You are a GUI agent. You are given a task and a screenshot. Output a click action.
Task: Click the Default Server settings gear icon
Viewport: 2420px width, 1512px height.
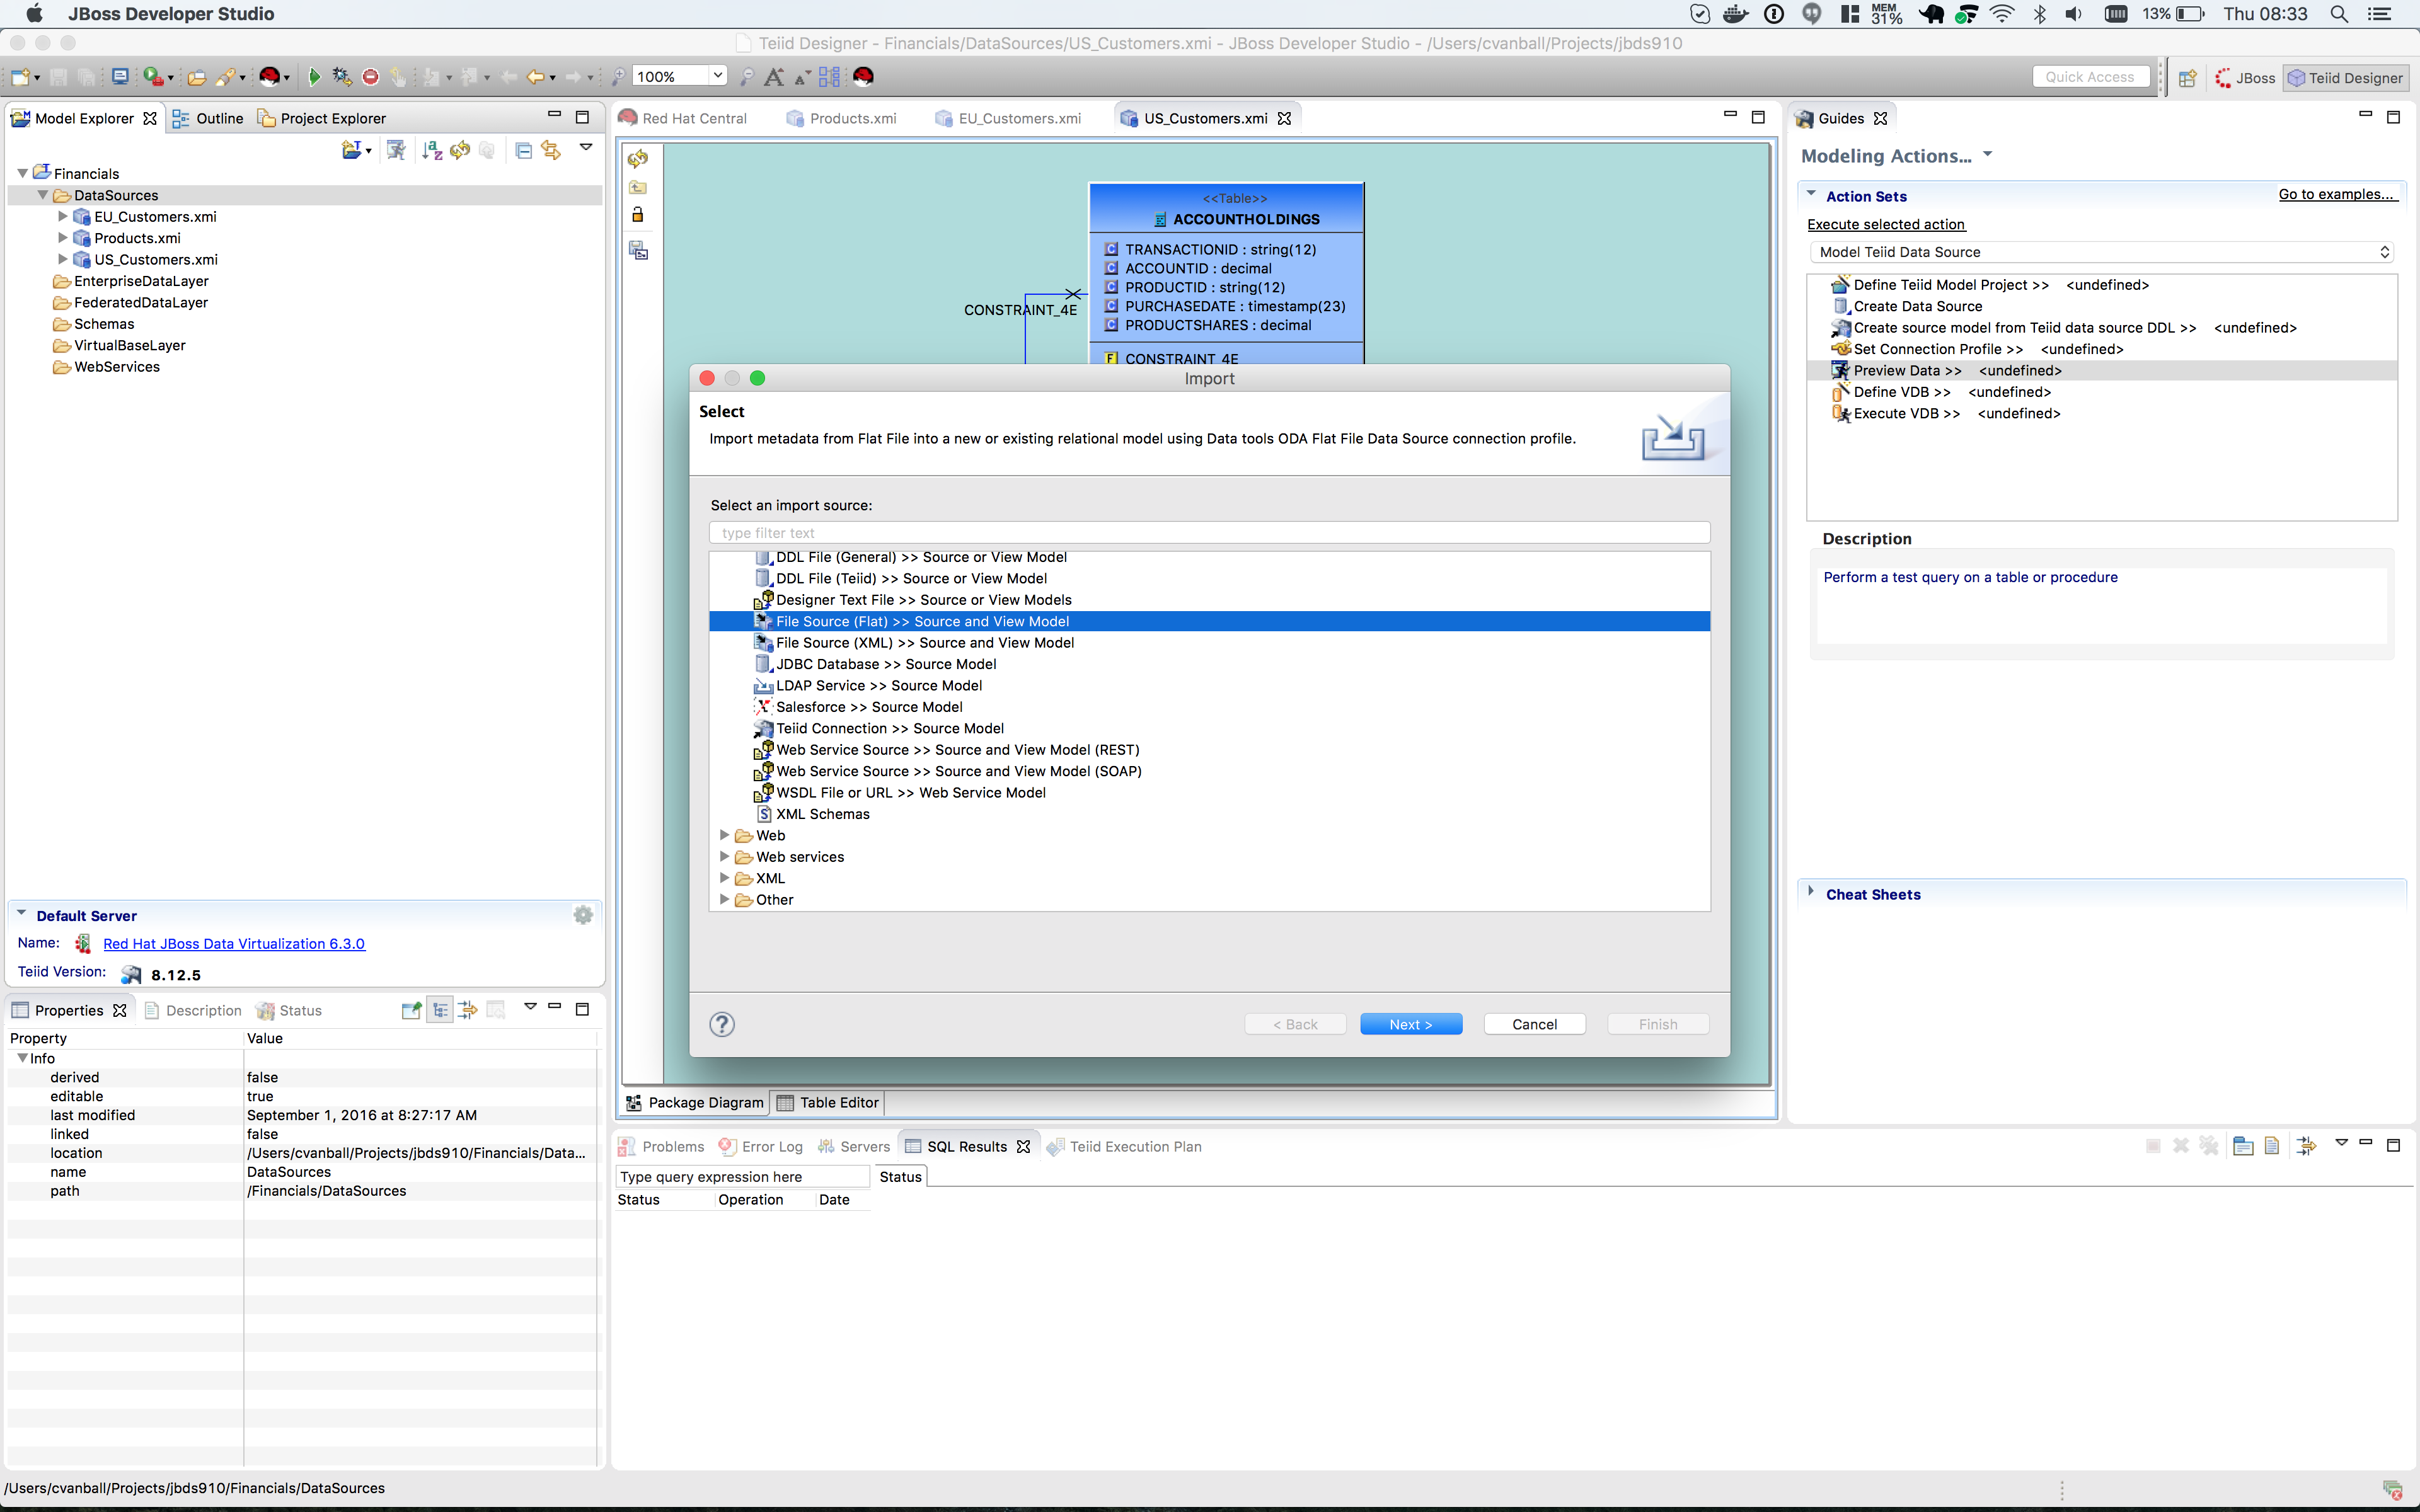pos(583,915)
